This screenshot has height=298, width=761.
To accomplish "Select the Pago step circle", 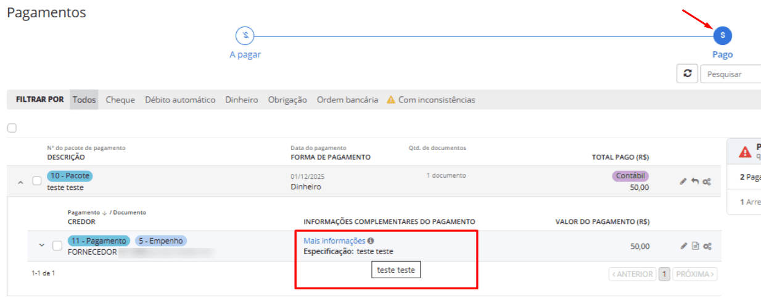I will click(722, 36).
